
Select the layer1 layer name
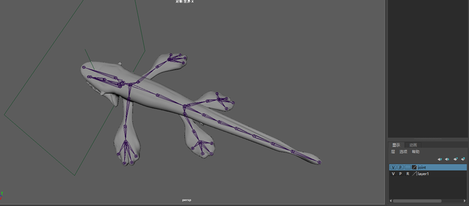423,174
